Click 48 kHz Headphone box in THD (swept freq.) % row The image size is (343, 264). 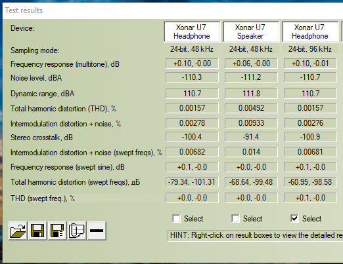[x=192, y=198]
